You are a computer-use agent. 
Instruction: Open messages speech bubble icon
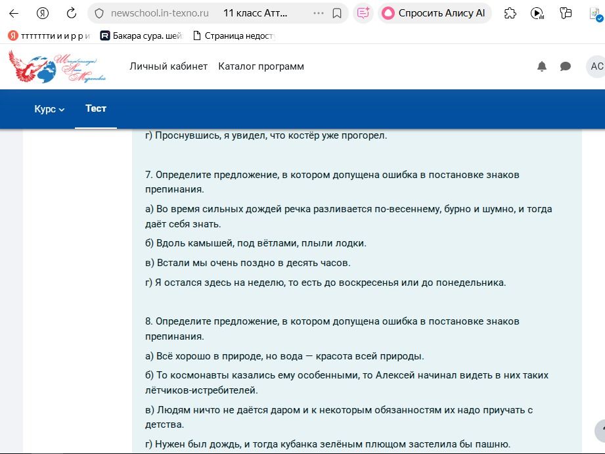[x=566, y=66]
